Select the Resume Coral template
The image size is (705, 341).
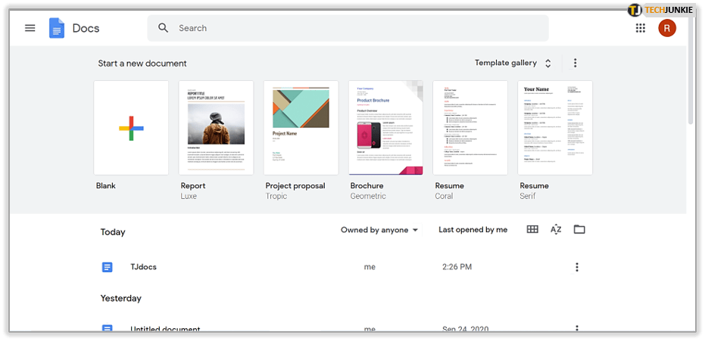tap(470, 128)
